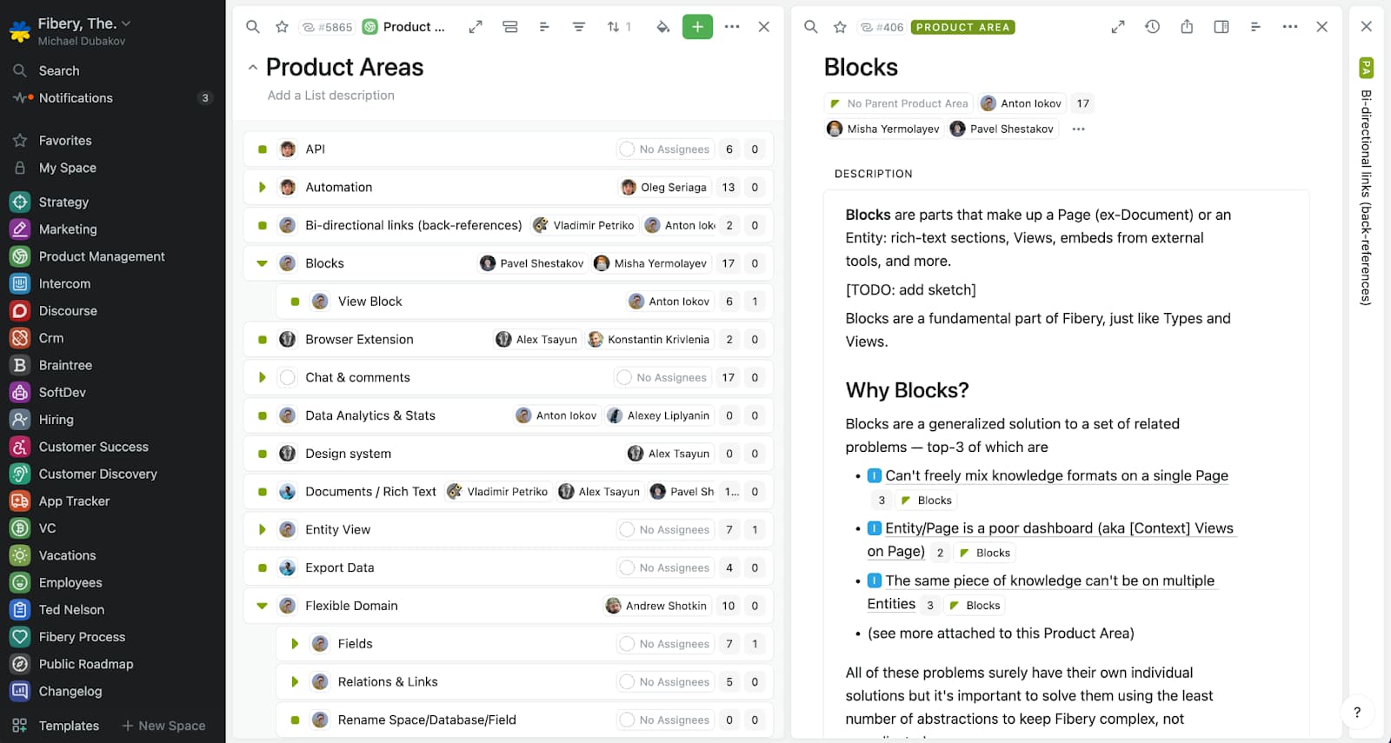Open the Strategy space icon in sidebar
The image size is (1391, 743).
pos(20,202)
